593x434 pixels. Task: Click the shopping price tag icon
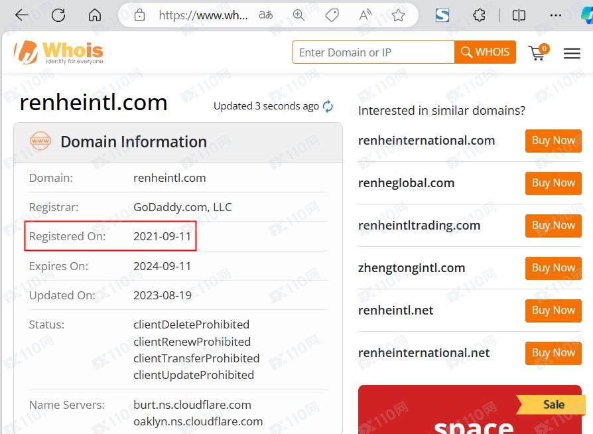coord(332,15)
